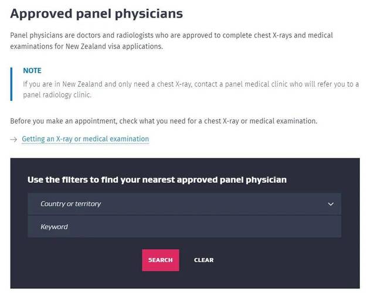Click the 'Keyword' placeholder text
The width and height of the screenshot is (367, 293).
tap(54, 227)
